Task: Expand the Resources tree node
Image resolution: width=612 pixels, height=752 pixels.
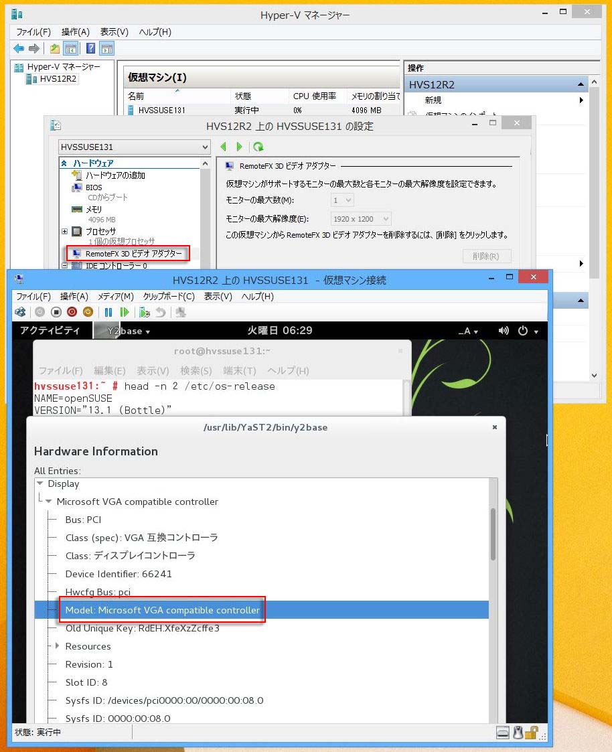Action: click(x=58, y=646)
